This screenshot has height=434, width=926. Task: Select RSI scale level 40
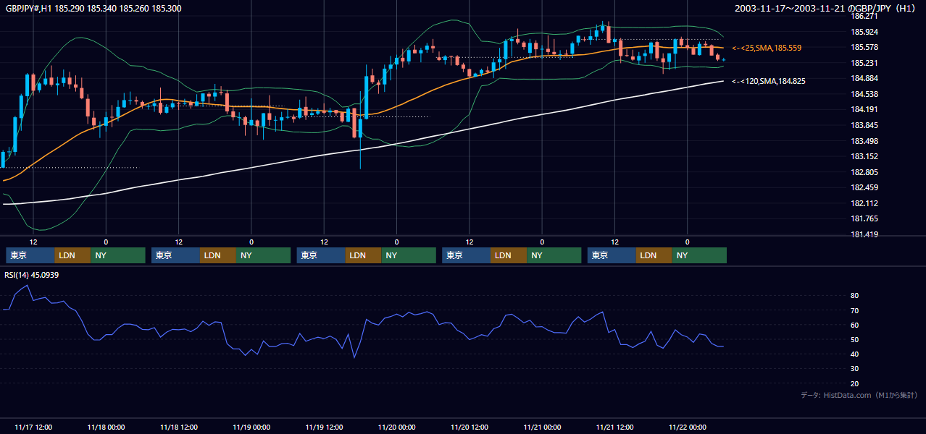(x=855, y=354)
